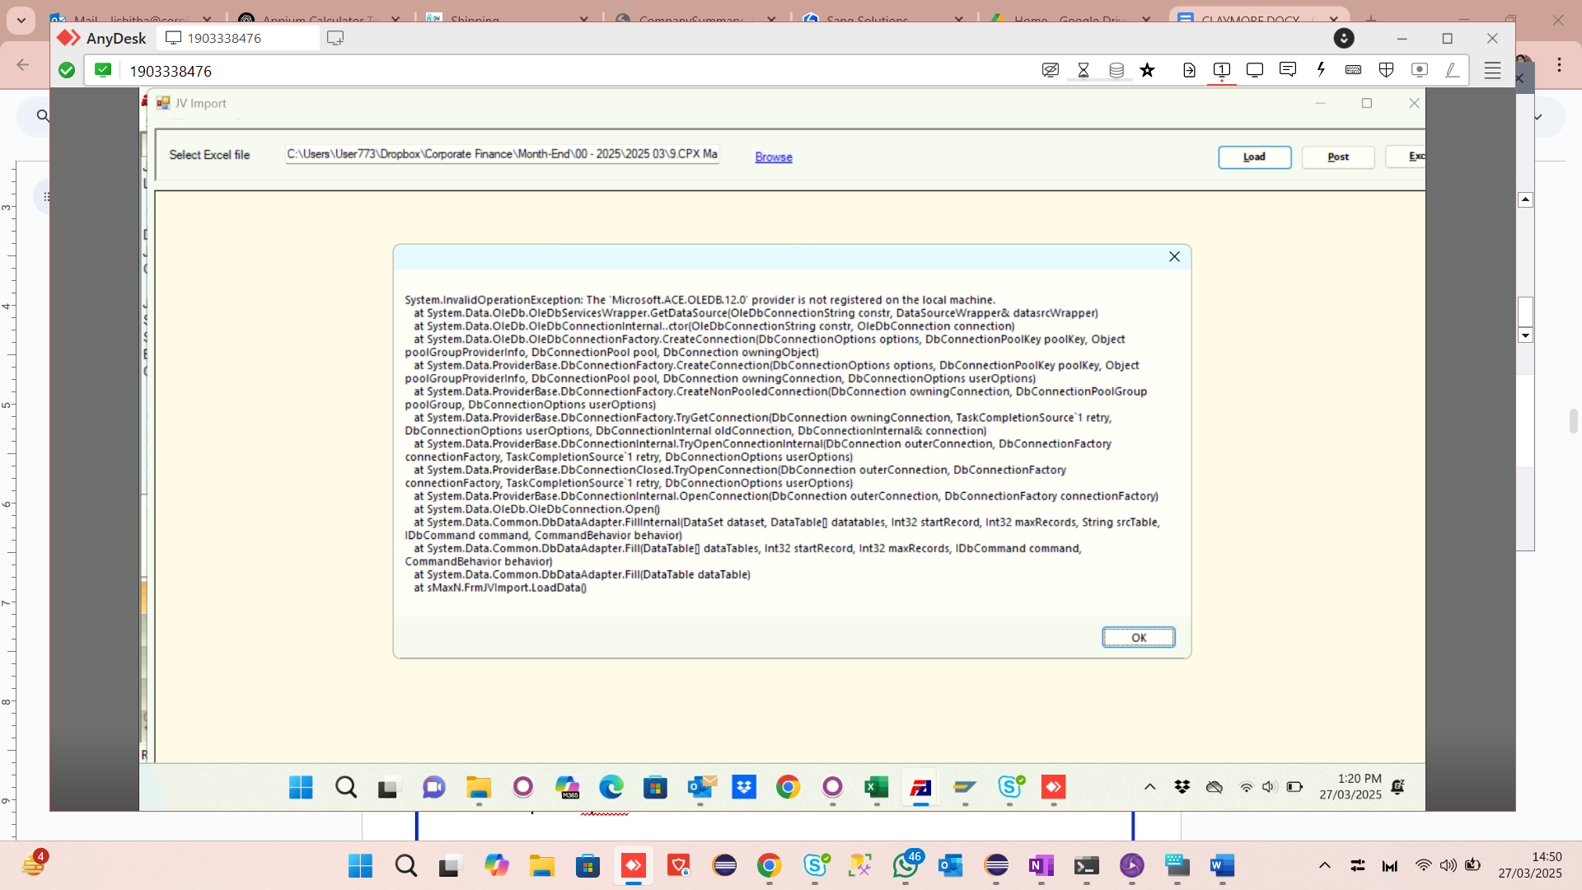Click the Select Excel file path field

[502, 154]
